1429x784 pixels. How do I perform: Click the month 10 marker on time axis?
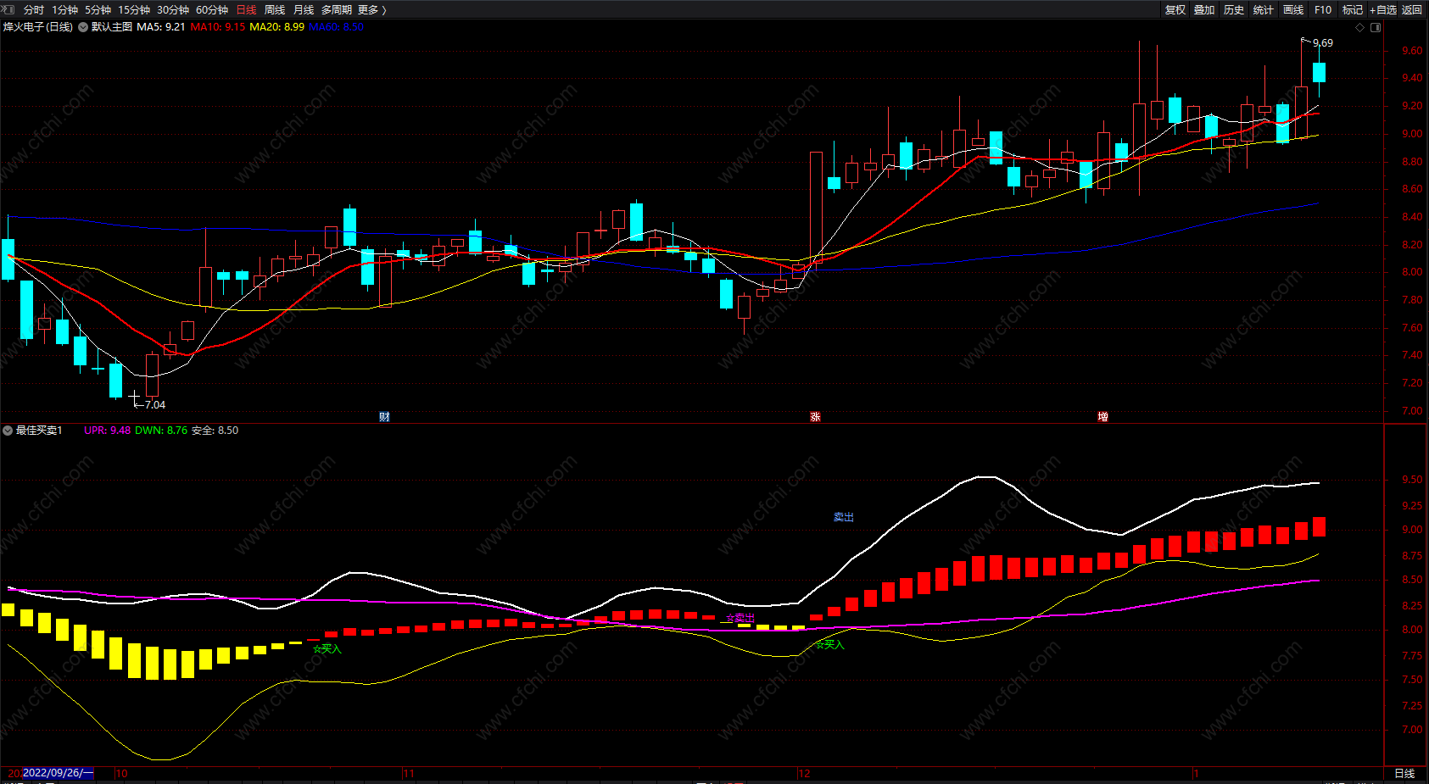pos(122,774)
